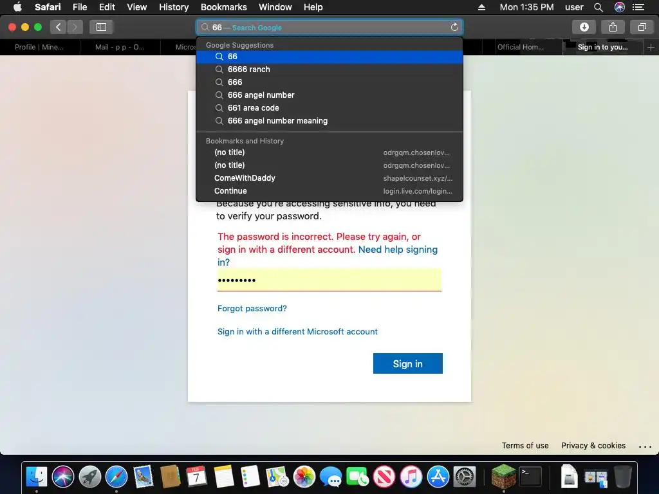Open iTunes music in the dock

coord(411,477)
